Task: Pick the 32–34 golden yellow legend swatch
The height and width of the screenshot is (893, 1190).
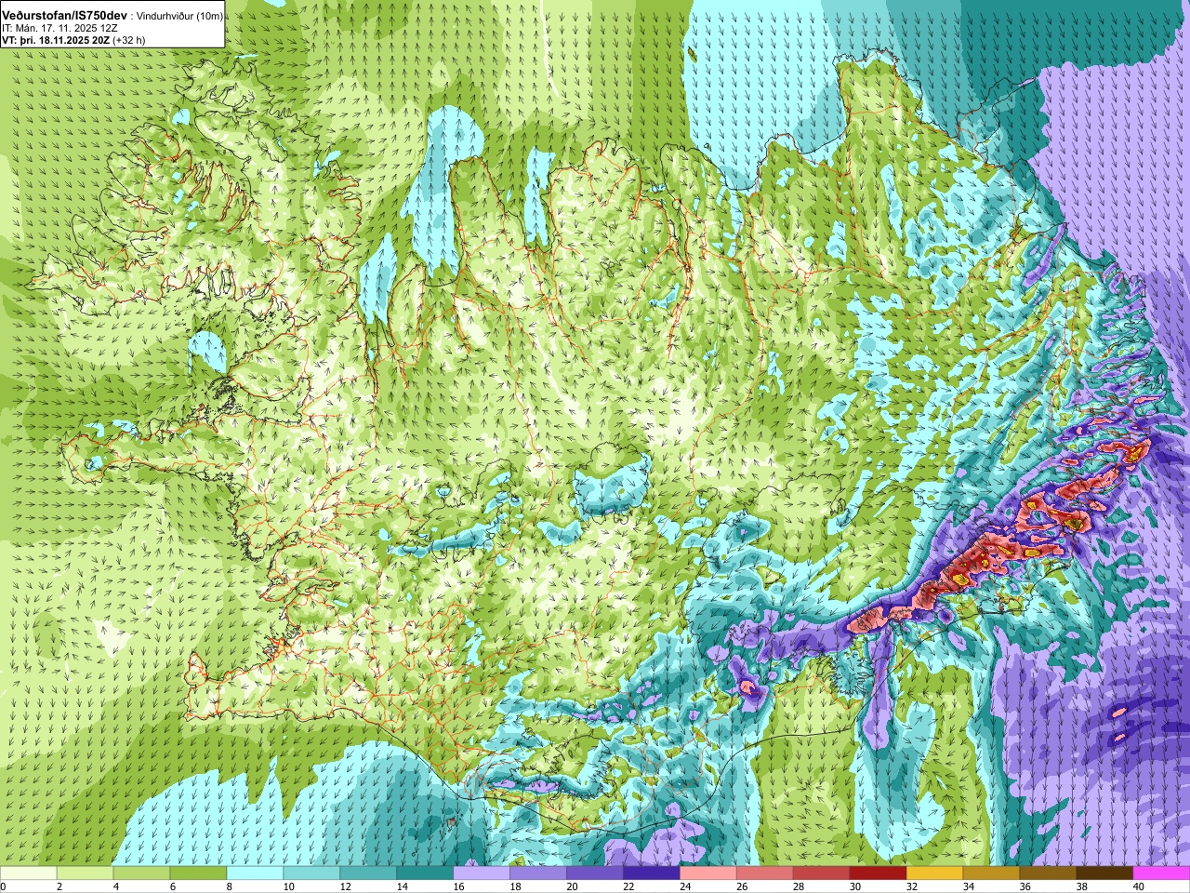Action: click(935, 873)
